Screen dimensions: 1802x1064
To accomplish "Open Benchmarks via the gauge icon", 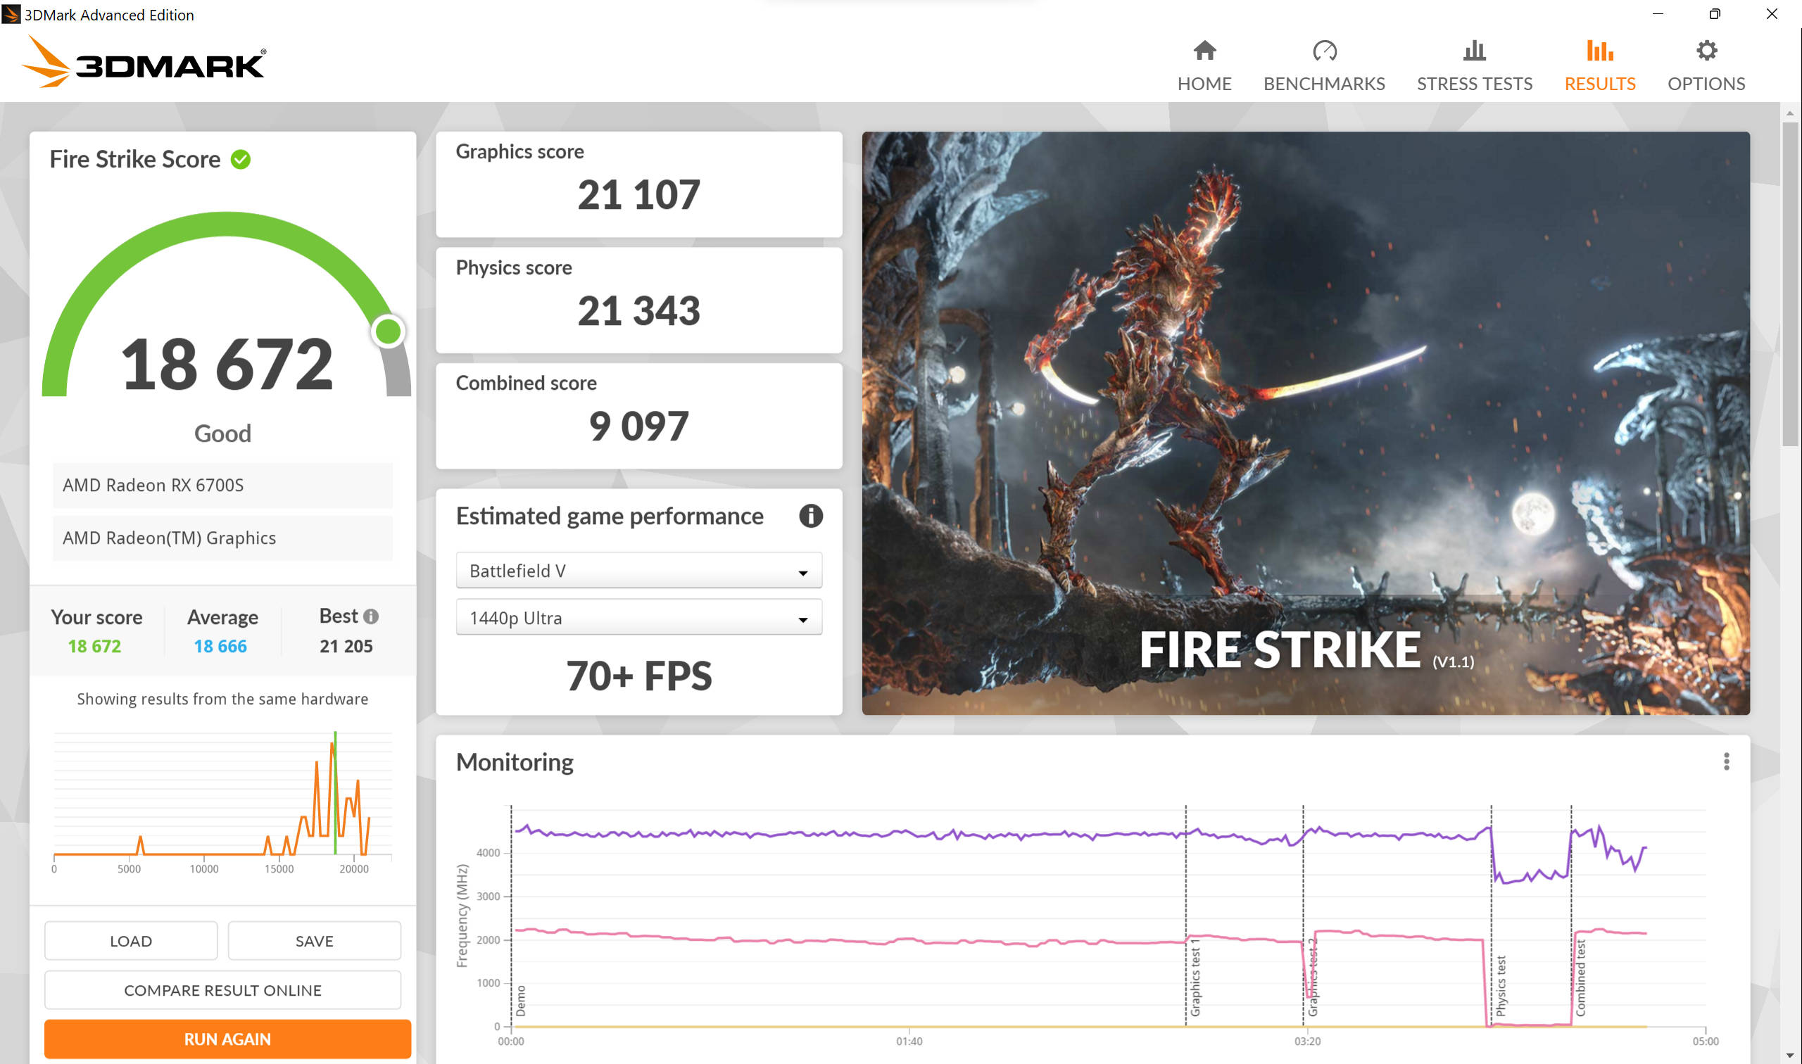I will pyautogui.click(x=1324, y=51).
